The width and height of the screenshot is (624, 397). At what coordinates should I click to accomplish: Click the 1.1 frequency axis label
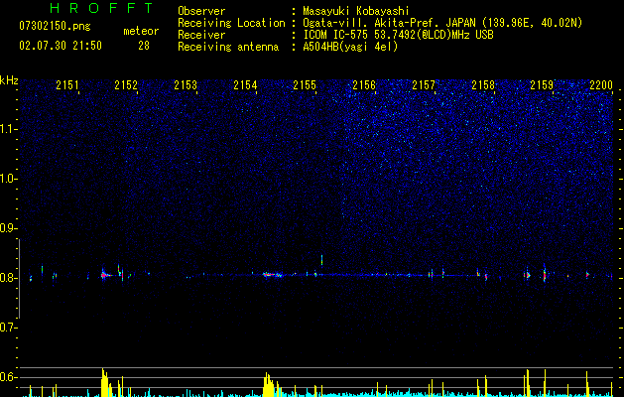pos(8,129)
